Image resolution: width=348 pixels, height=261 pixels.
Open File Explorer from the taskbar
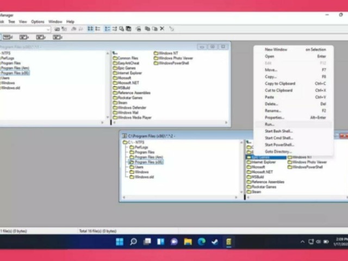(188, 241)
